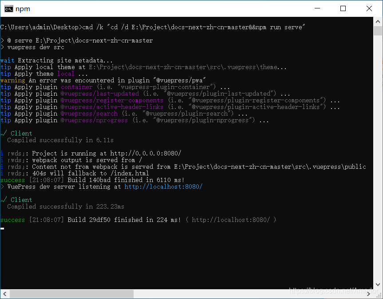Click the 'npm run serve' command text
The image size is (383, 299).
pos(279,27)
